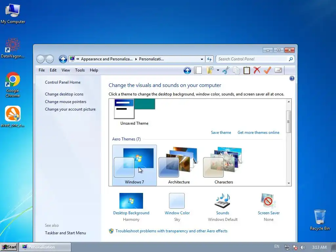The height and width of the screenshot is (252, 336).
Task: Open the File menu
Action: (42, 70)
